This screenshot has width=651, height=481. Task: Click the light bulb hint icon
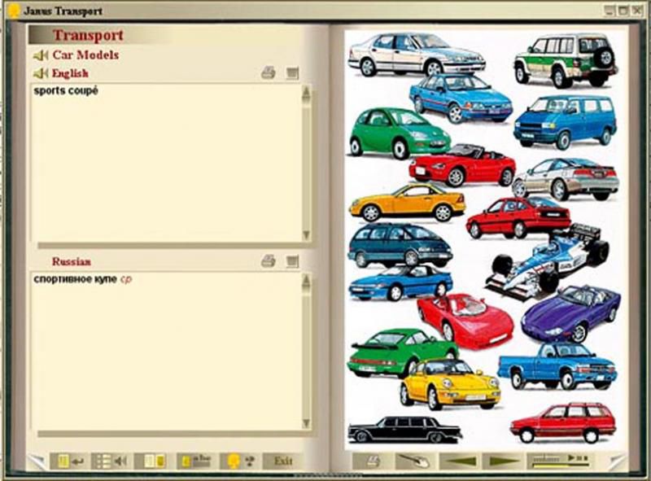coord(238,461)
